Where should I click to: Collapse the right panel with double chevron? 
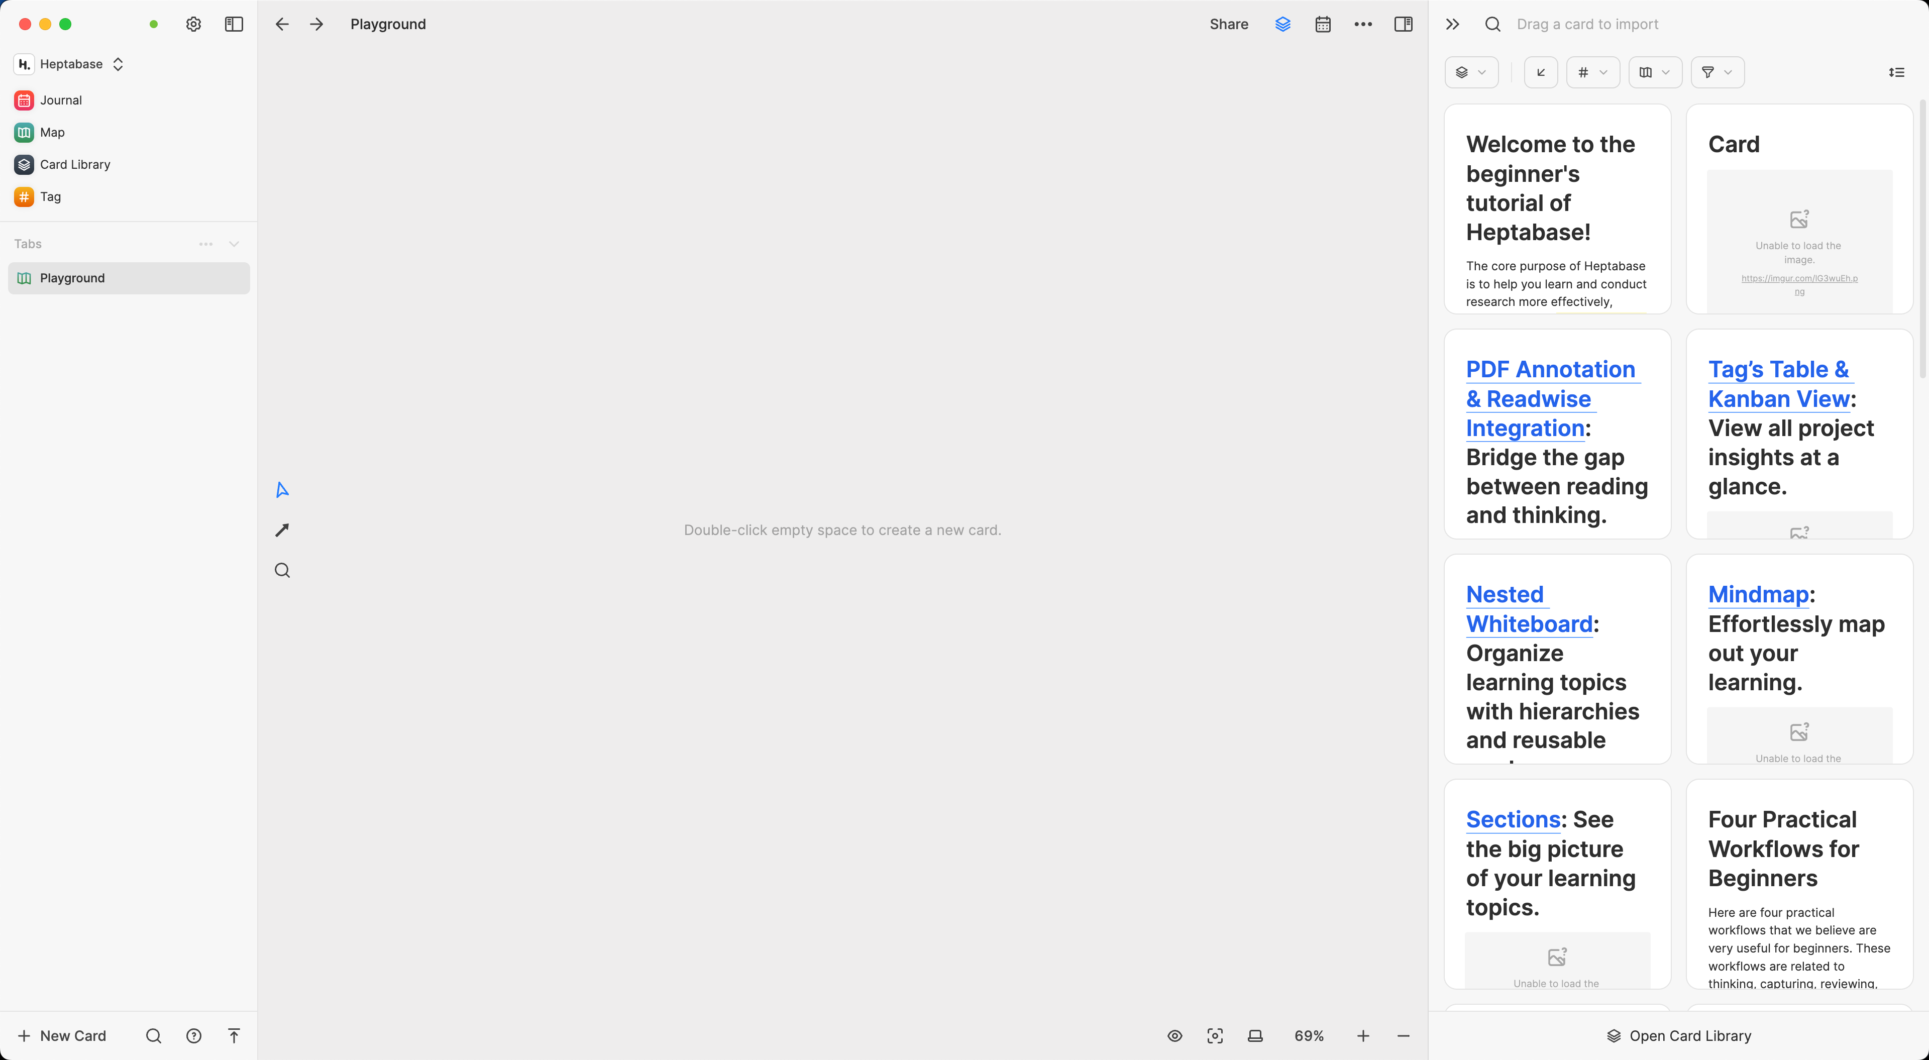[1453, 24]
